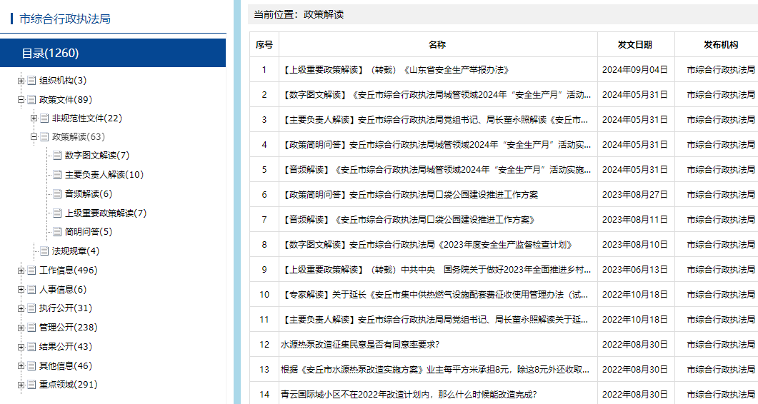Open row 7 音频解读 口袋公园 link

click(x=408, y=220)
